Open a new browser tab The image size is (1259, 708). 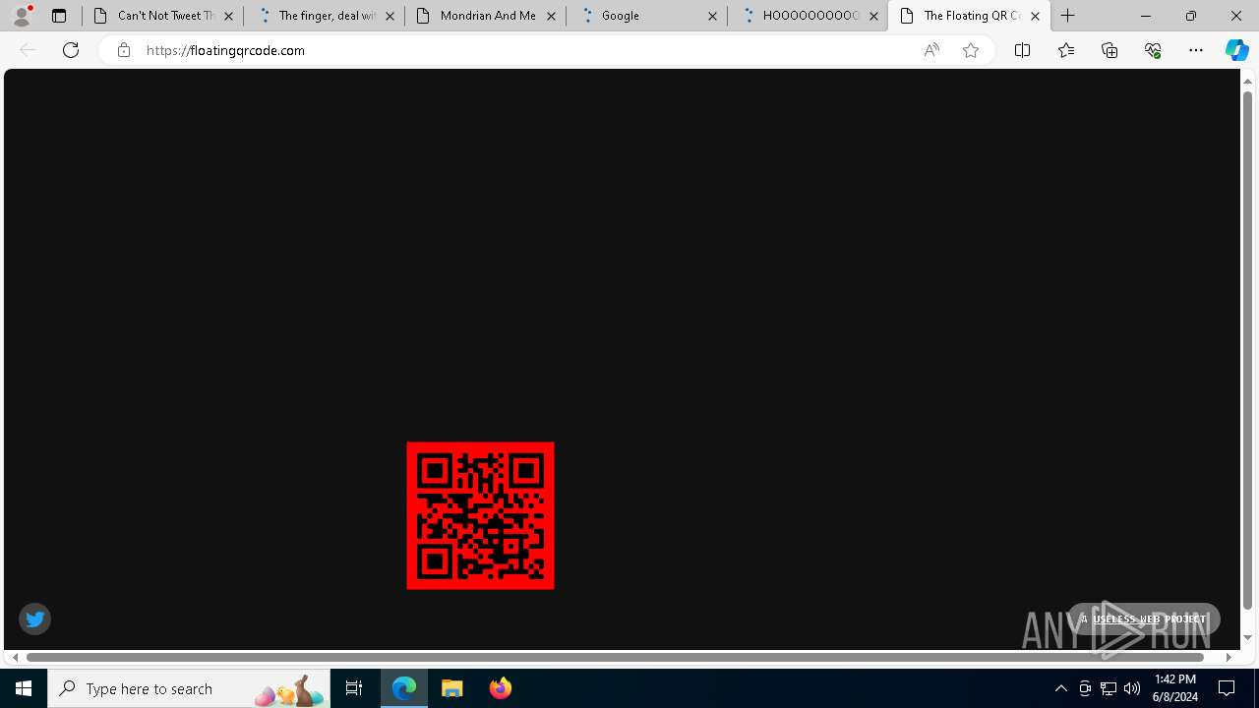point(1068,16)
